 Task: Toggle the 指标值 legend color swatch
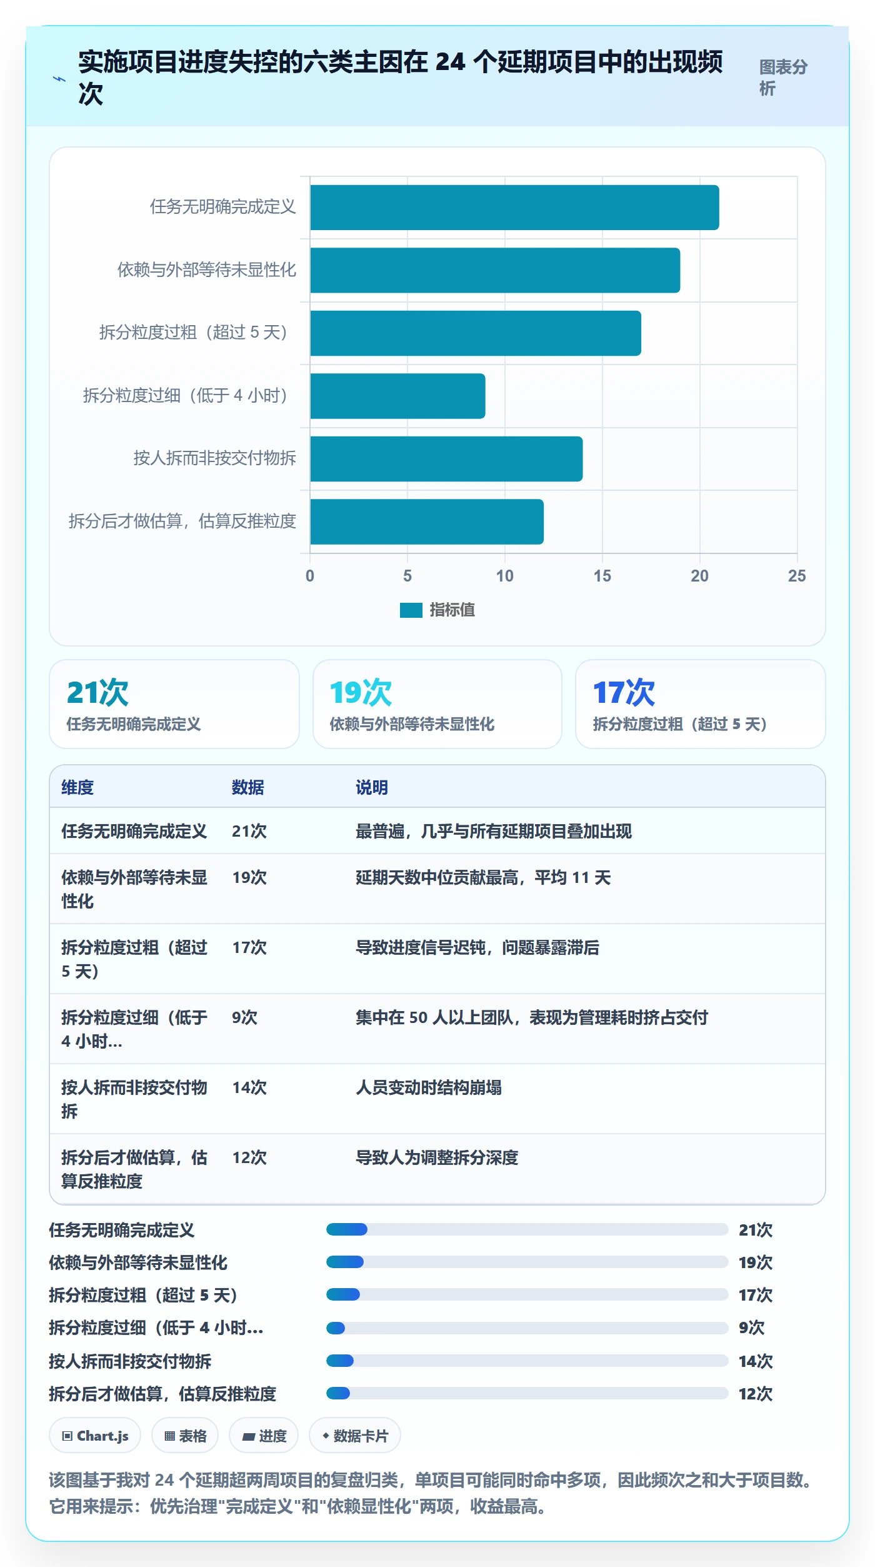[411, 610]
